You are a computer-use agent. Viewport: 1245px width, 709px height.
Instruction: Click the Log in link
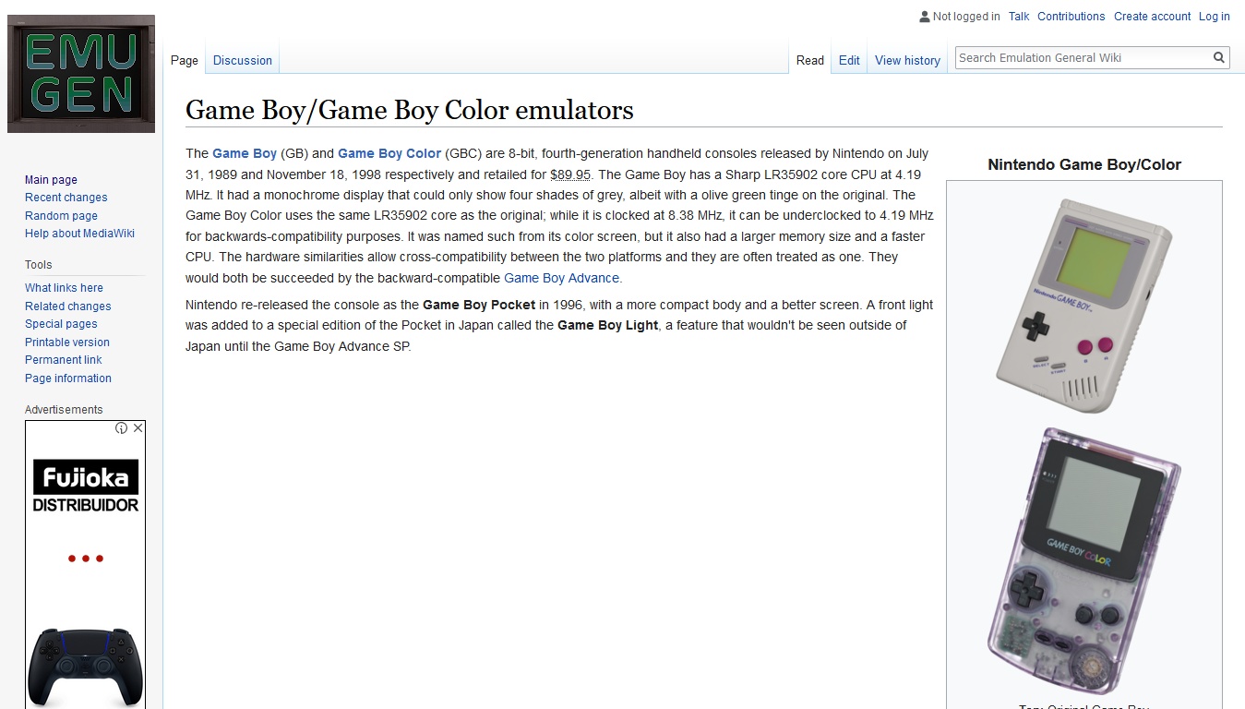(x=1214, y=17)
